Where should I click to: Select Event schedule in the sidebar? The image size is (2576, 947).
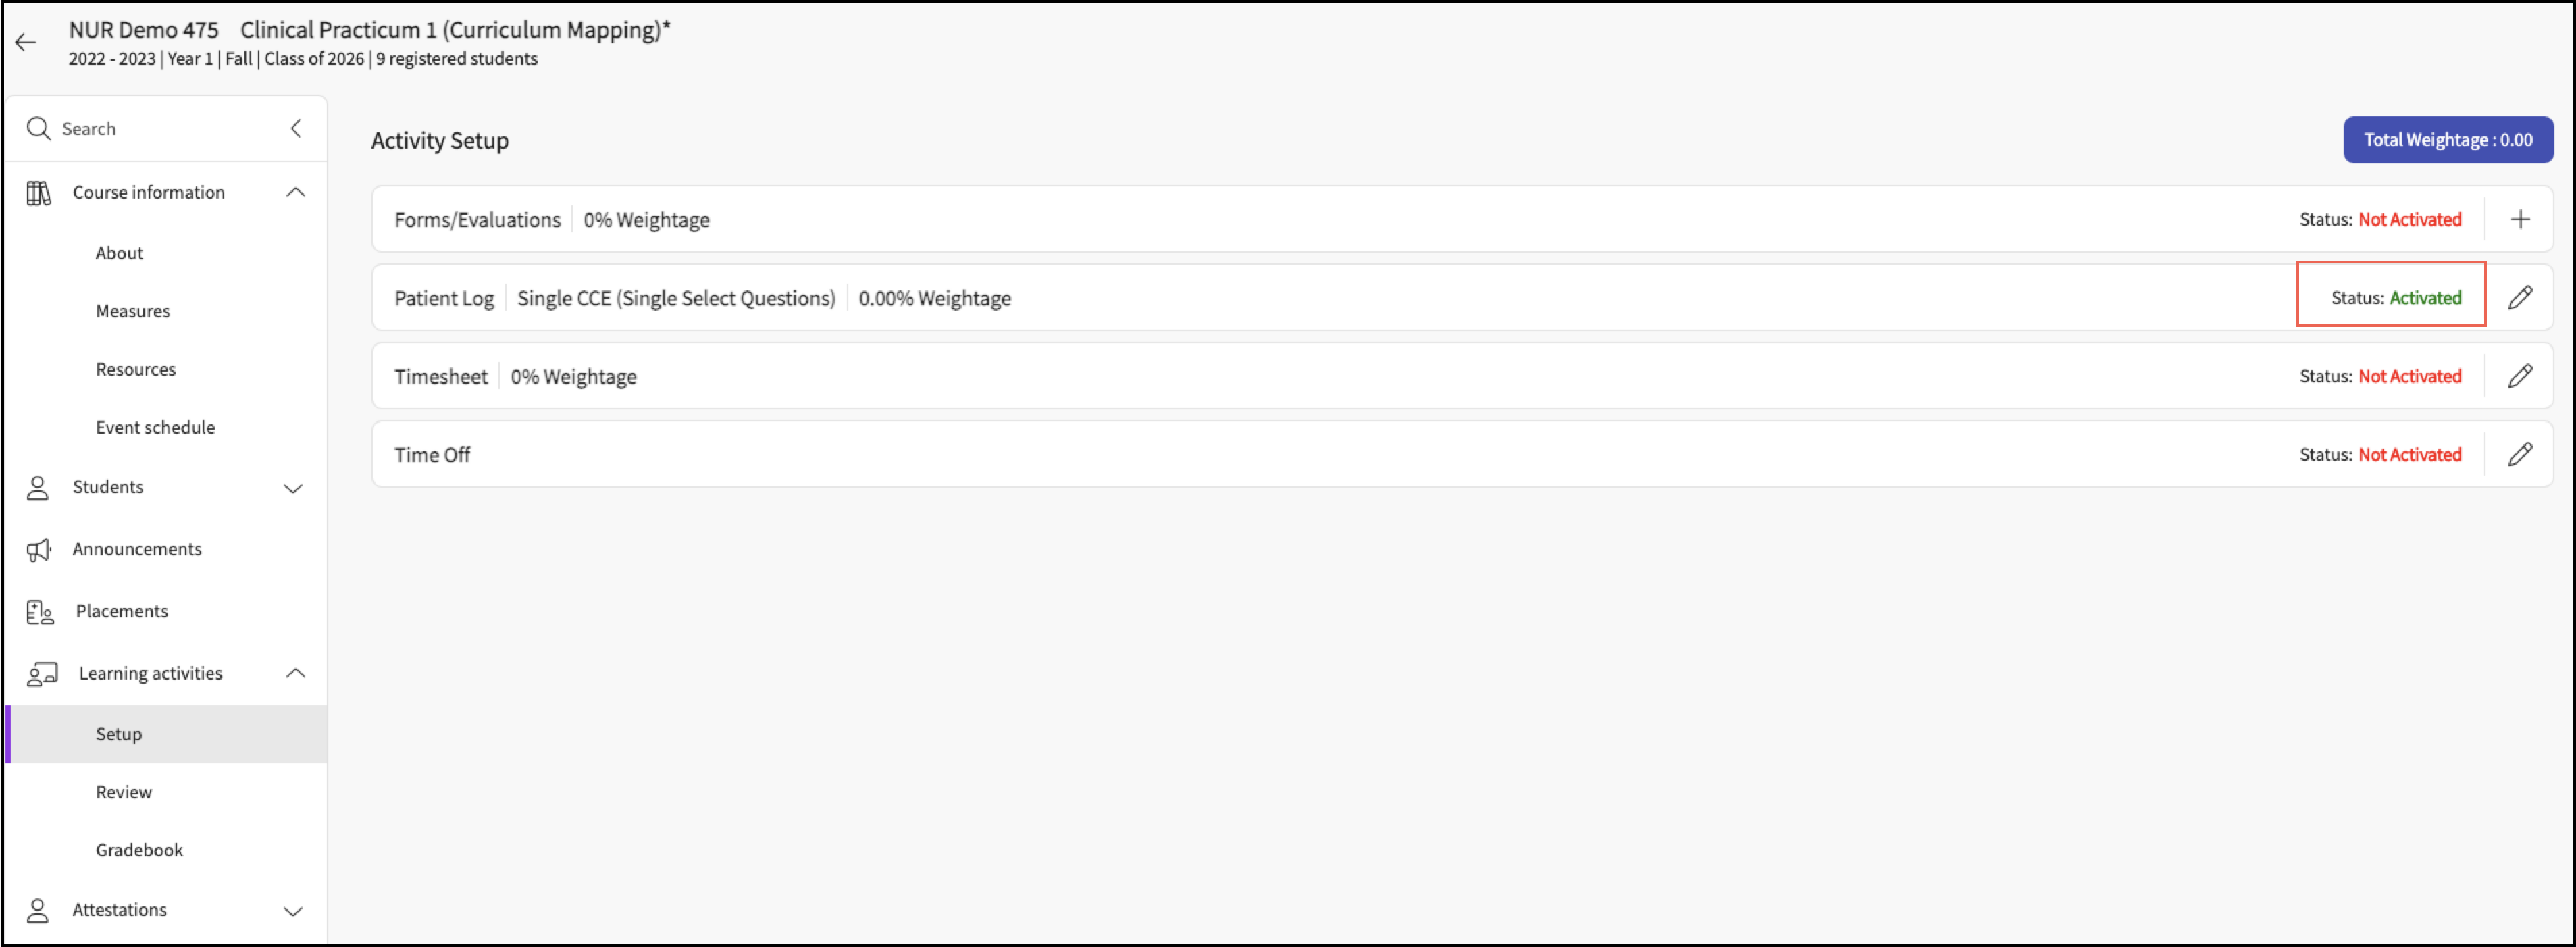tap(155, 427)
